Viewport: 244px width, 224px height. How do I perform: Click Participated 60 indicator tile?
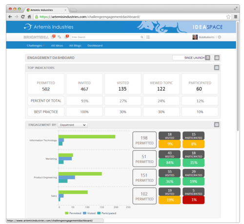tap(200, 84)
